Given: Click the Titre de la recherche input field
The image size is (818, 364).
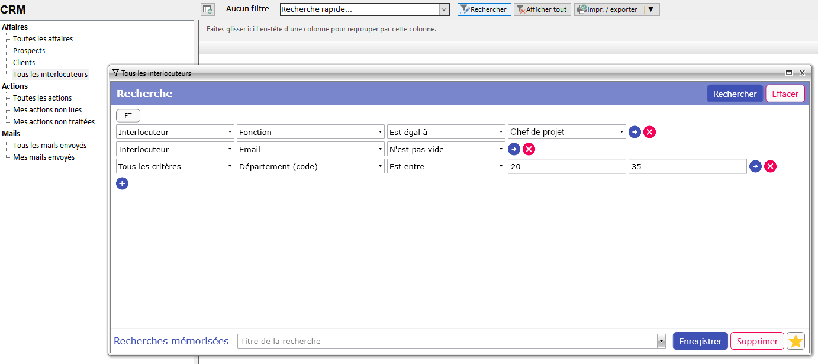Looking at the screenshot, I should click(414, 341).
